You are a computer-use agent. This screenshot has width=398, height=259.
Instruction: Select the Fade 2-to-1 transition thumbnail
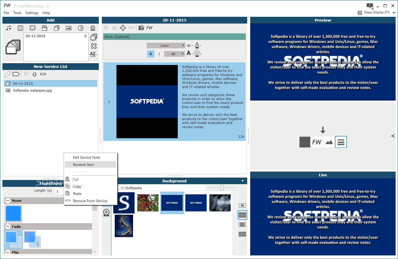coord(32,239)
